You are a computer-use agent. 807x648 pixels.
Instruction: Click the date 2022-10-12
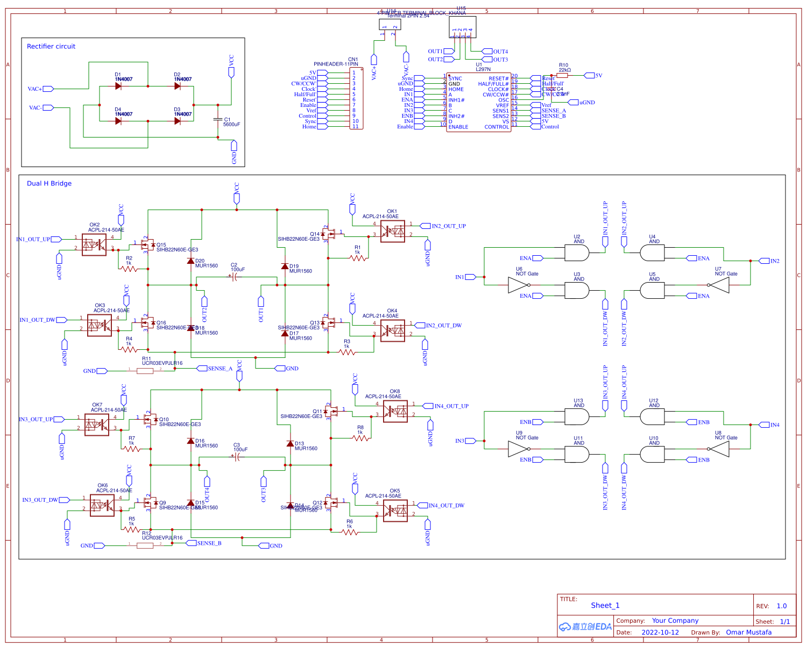(660, 632)
